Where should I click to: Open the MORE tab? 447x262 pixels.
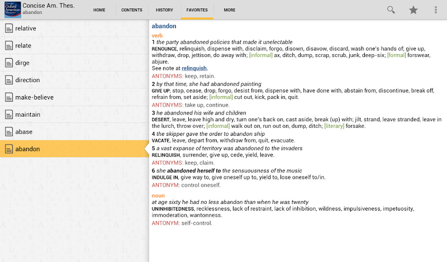[x=230, y=10]
